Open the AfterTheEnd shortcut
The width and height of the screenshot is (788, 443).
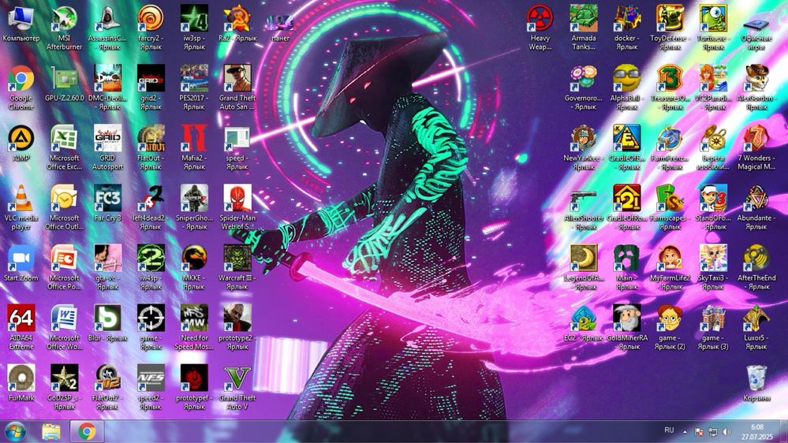(x=756, y=259)
